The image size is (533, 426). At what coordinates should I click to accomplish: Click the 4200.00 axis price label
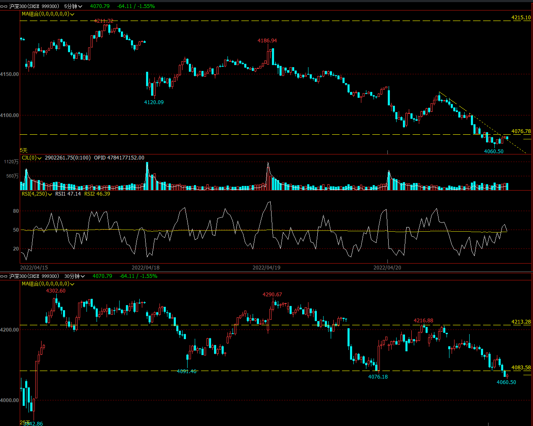point(10,330)
